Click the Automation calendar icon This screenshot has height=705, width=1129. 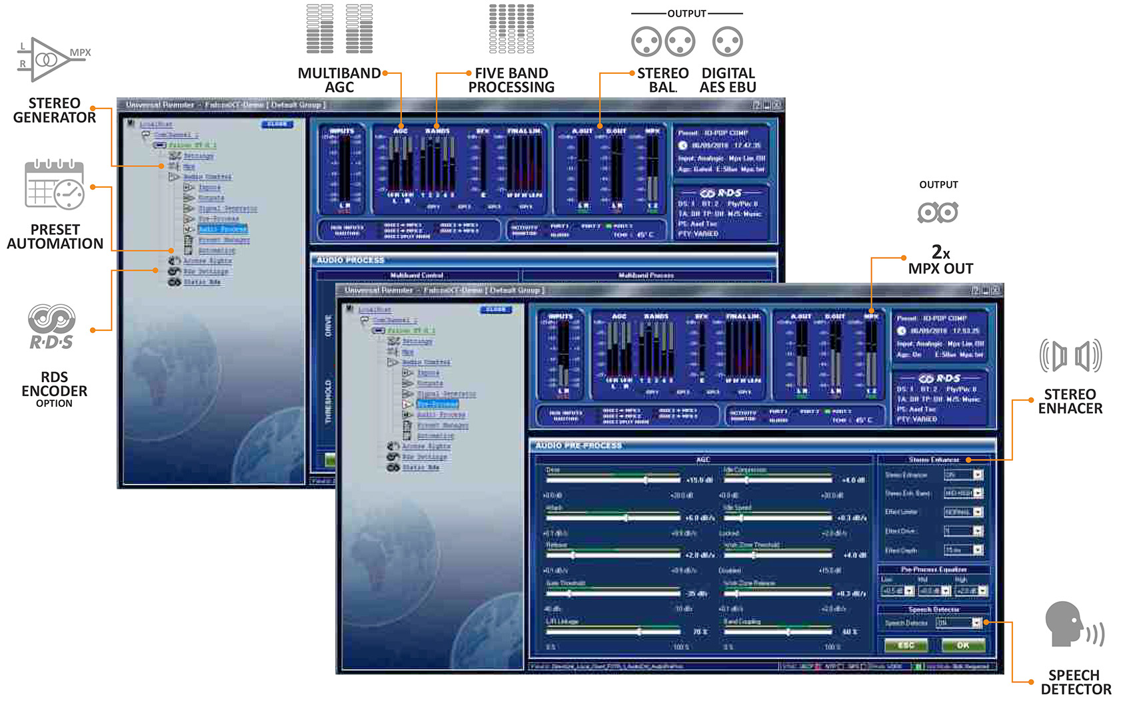tap(408, 436)
